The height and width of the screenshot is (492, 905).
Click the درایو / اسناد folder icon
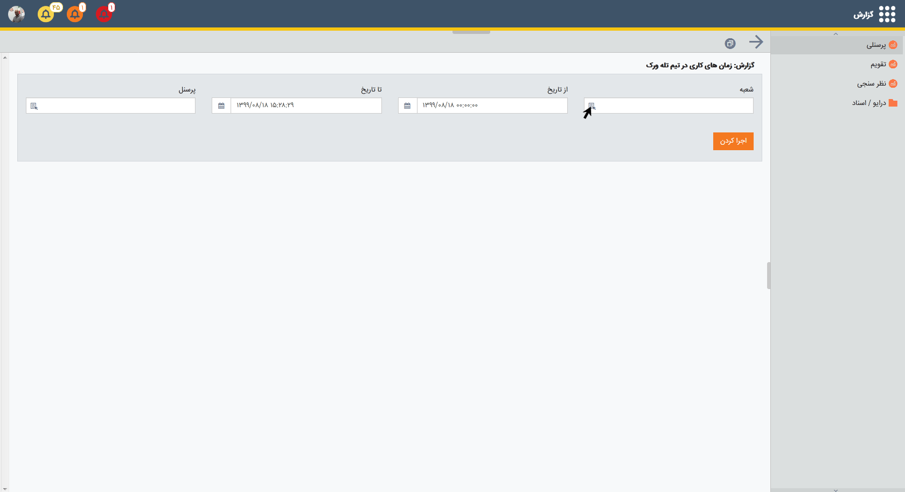pyautogui.click(x=893, y=103)
